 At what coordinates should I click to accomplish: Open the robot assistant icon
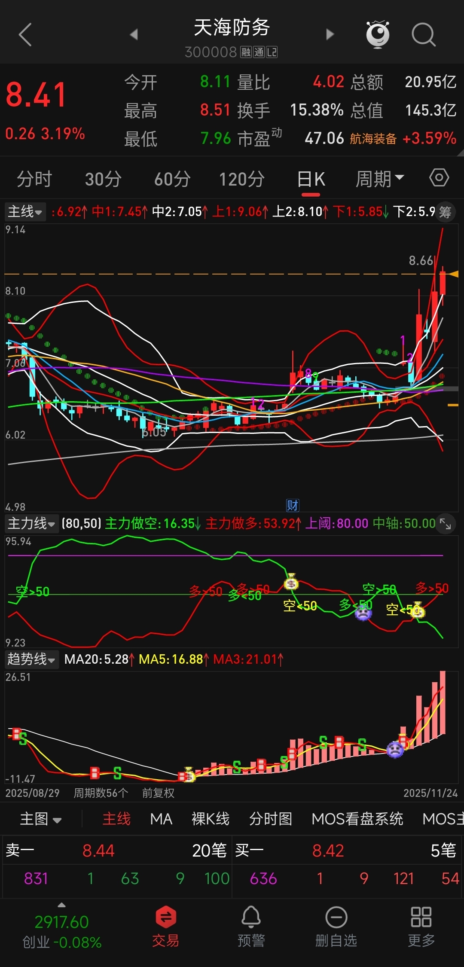(x=378, y=34)
